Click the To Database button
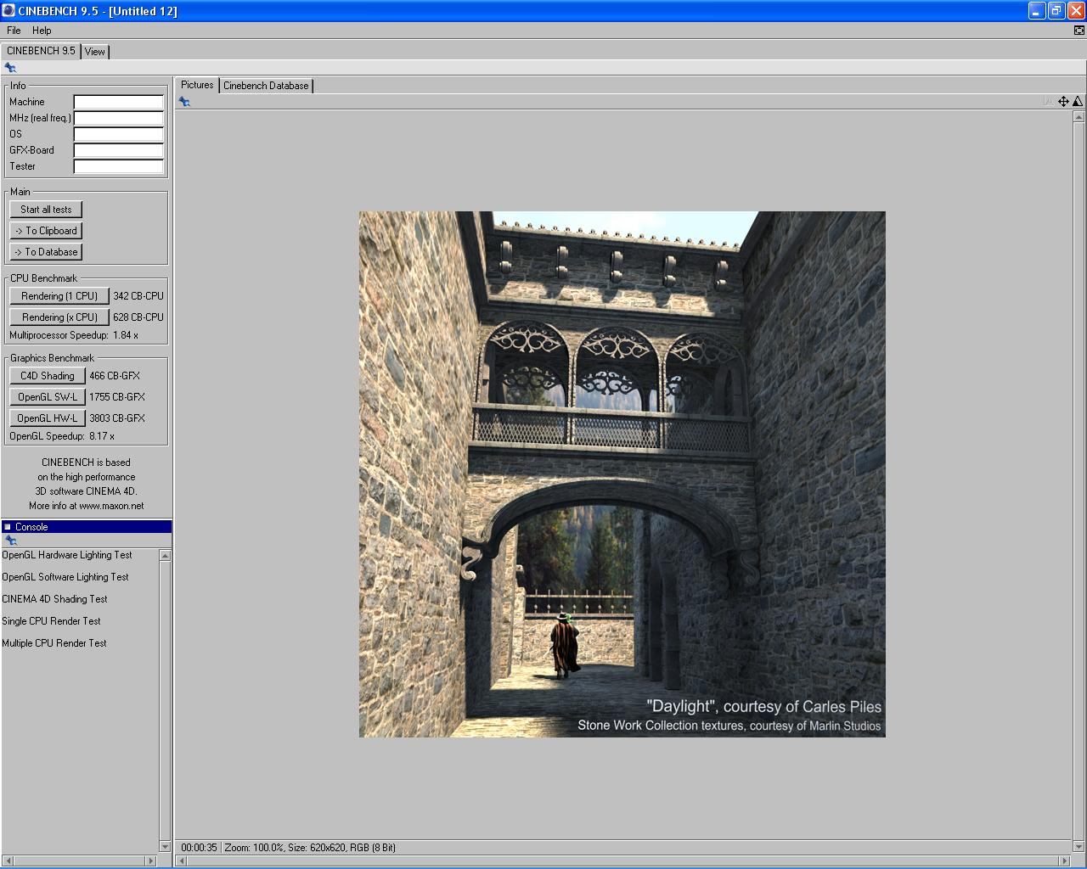1087x869 pixels. click(46, 252)
